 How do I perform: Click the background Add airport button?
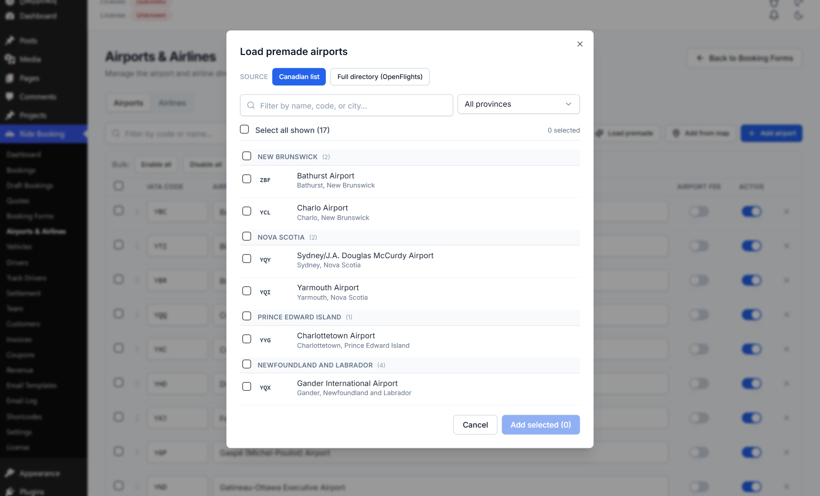click(x=772, y=133)
